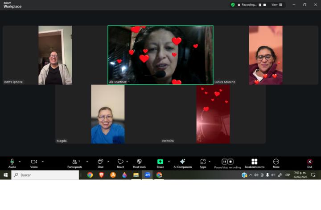Screen dimensions: 321x210
Task: Open the Chat panel
Action: click(100, 163)
